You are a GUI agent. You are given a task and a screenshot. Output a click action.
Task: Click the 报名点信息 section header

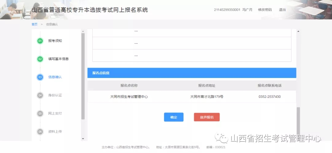(192, 73)
